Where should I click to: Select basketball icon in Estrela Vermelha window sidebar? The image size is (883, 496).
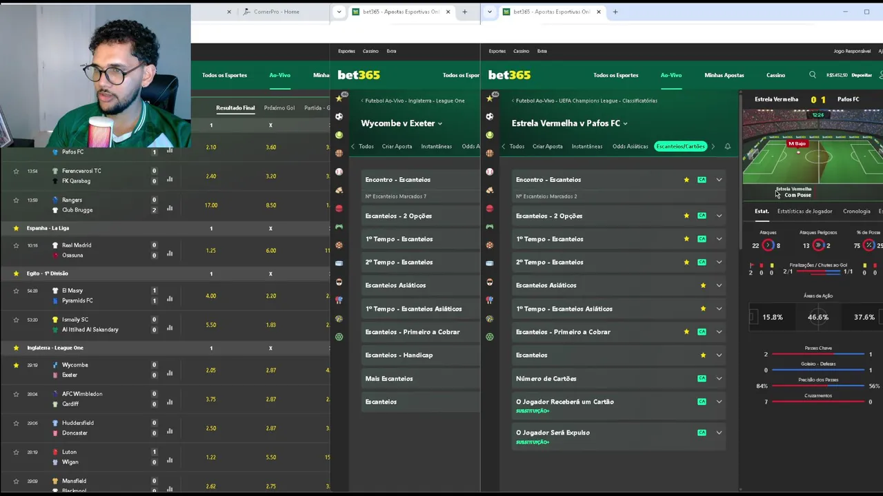click(490, 153)
